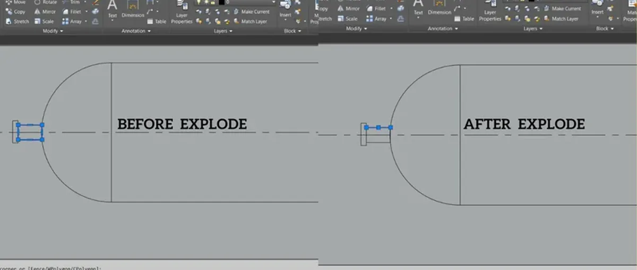Expand the Layers panel in After Explode window
The height and width of the screenshot is (270, 637).
coord(533,29)
